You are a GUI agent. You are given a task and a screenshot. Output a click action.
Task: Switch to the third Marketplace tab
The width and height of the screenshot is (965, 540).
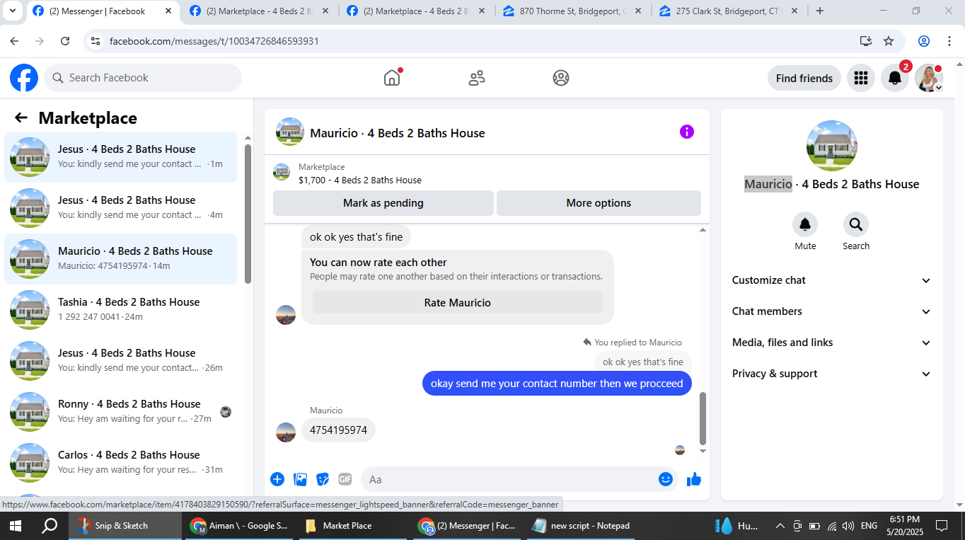[416, 11]
